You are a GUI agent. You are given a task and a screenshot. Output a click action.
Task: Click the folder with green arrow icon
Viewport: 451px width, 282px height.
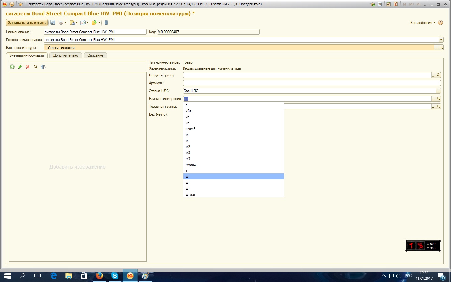(x=94, y=23)
